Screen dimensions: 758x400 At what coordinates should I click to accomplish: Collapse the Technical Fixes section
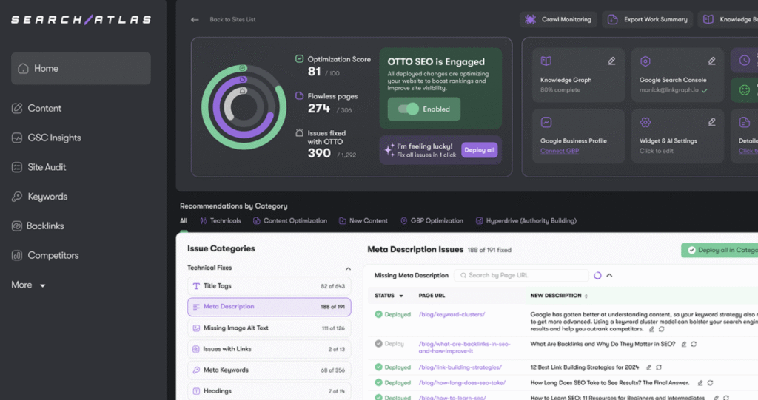click(x=348, y=268)
